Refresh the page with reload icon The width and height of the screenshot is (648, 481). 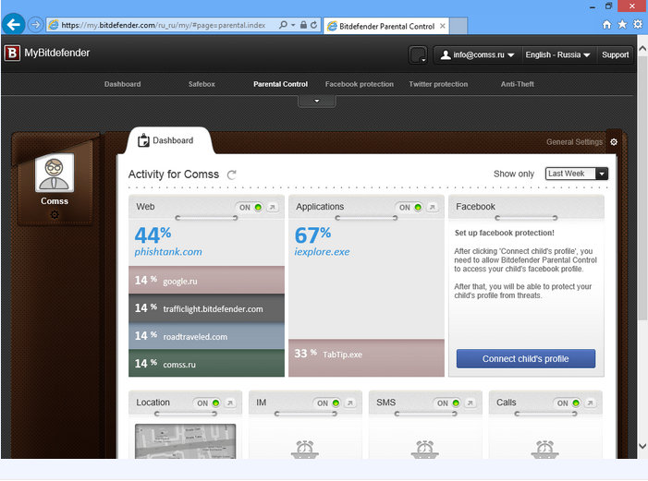point(313,25)
